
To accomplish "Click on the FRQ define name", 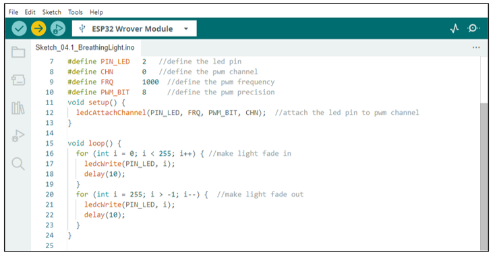I will pyautogui.click(x=107, y=82).
